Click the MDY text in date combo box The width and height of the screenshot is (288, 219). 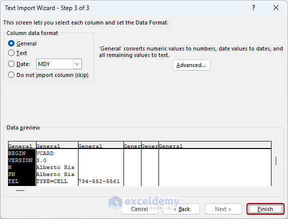(44, 64)
